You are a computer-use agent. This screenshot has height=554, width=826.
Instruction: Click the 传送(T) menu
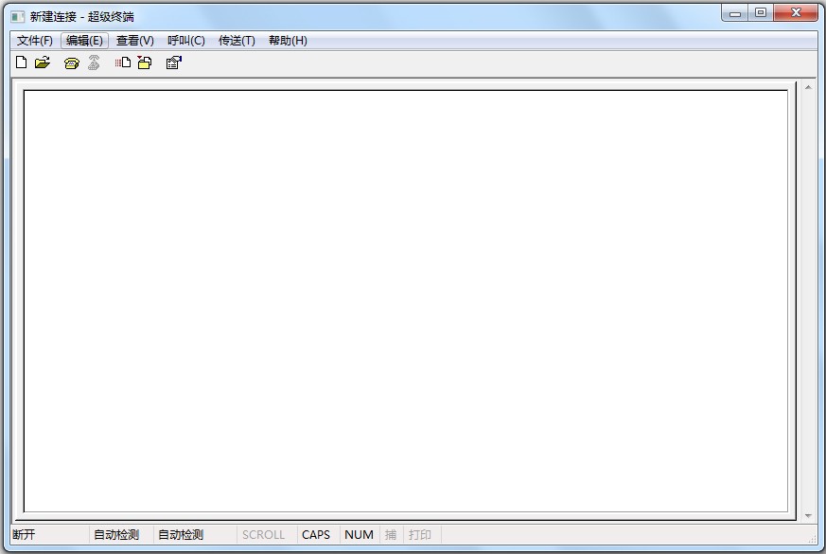(237, 41)
